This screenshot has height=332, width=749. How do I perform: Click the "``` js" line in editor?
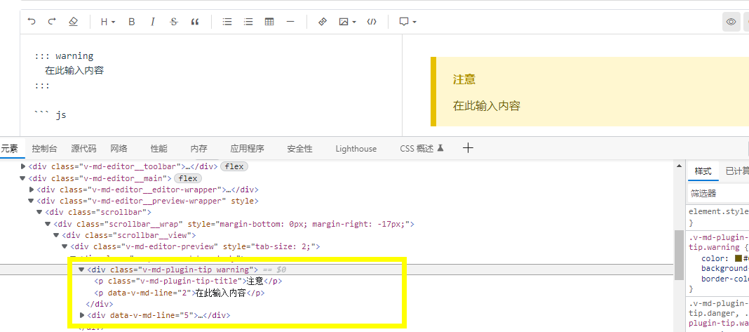click(x=50, y=115)
